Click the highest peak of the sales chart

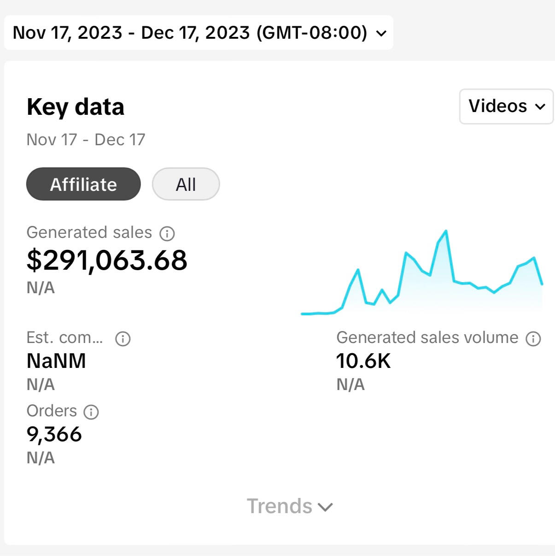pos(446,231)
